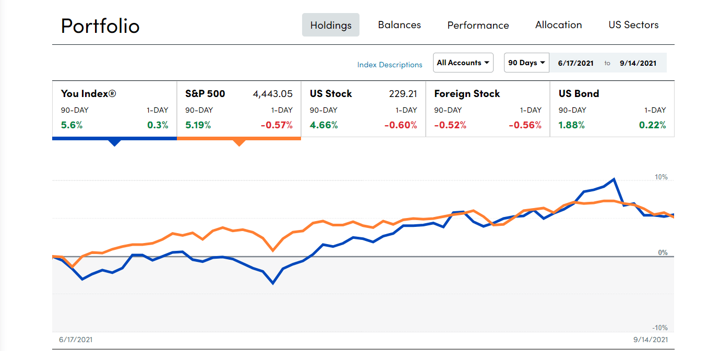
Task: Click the blue You Index marker arrow
Action: 114,142
